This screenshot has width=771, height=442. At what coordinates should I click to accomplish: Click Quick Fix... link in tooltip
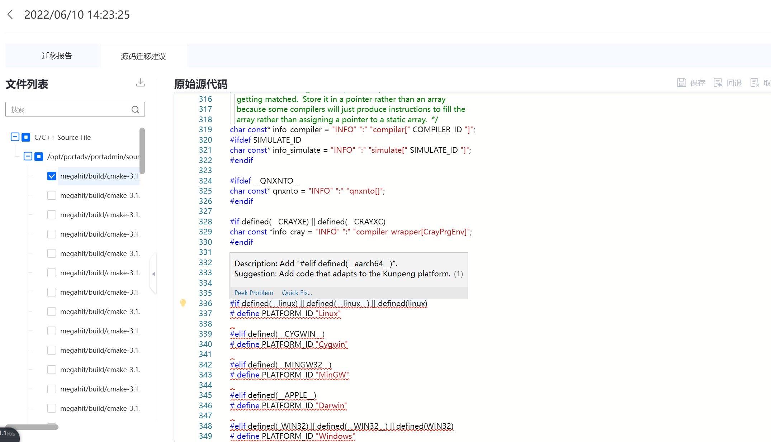click(x=297, y=293)
